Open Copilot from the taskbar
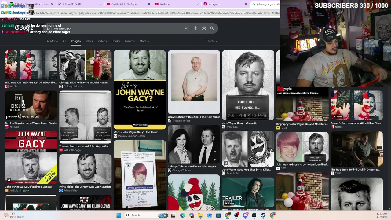391x220 pixels. [x=192, y=215]
